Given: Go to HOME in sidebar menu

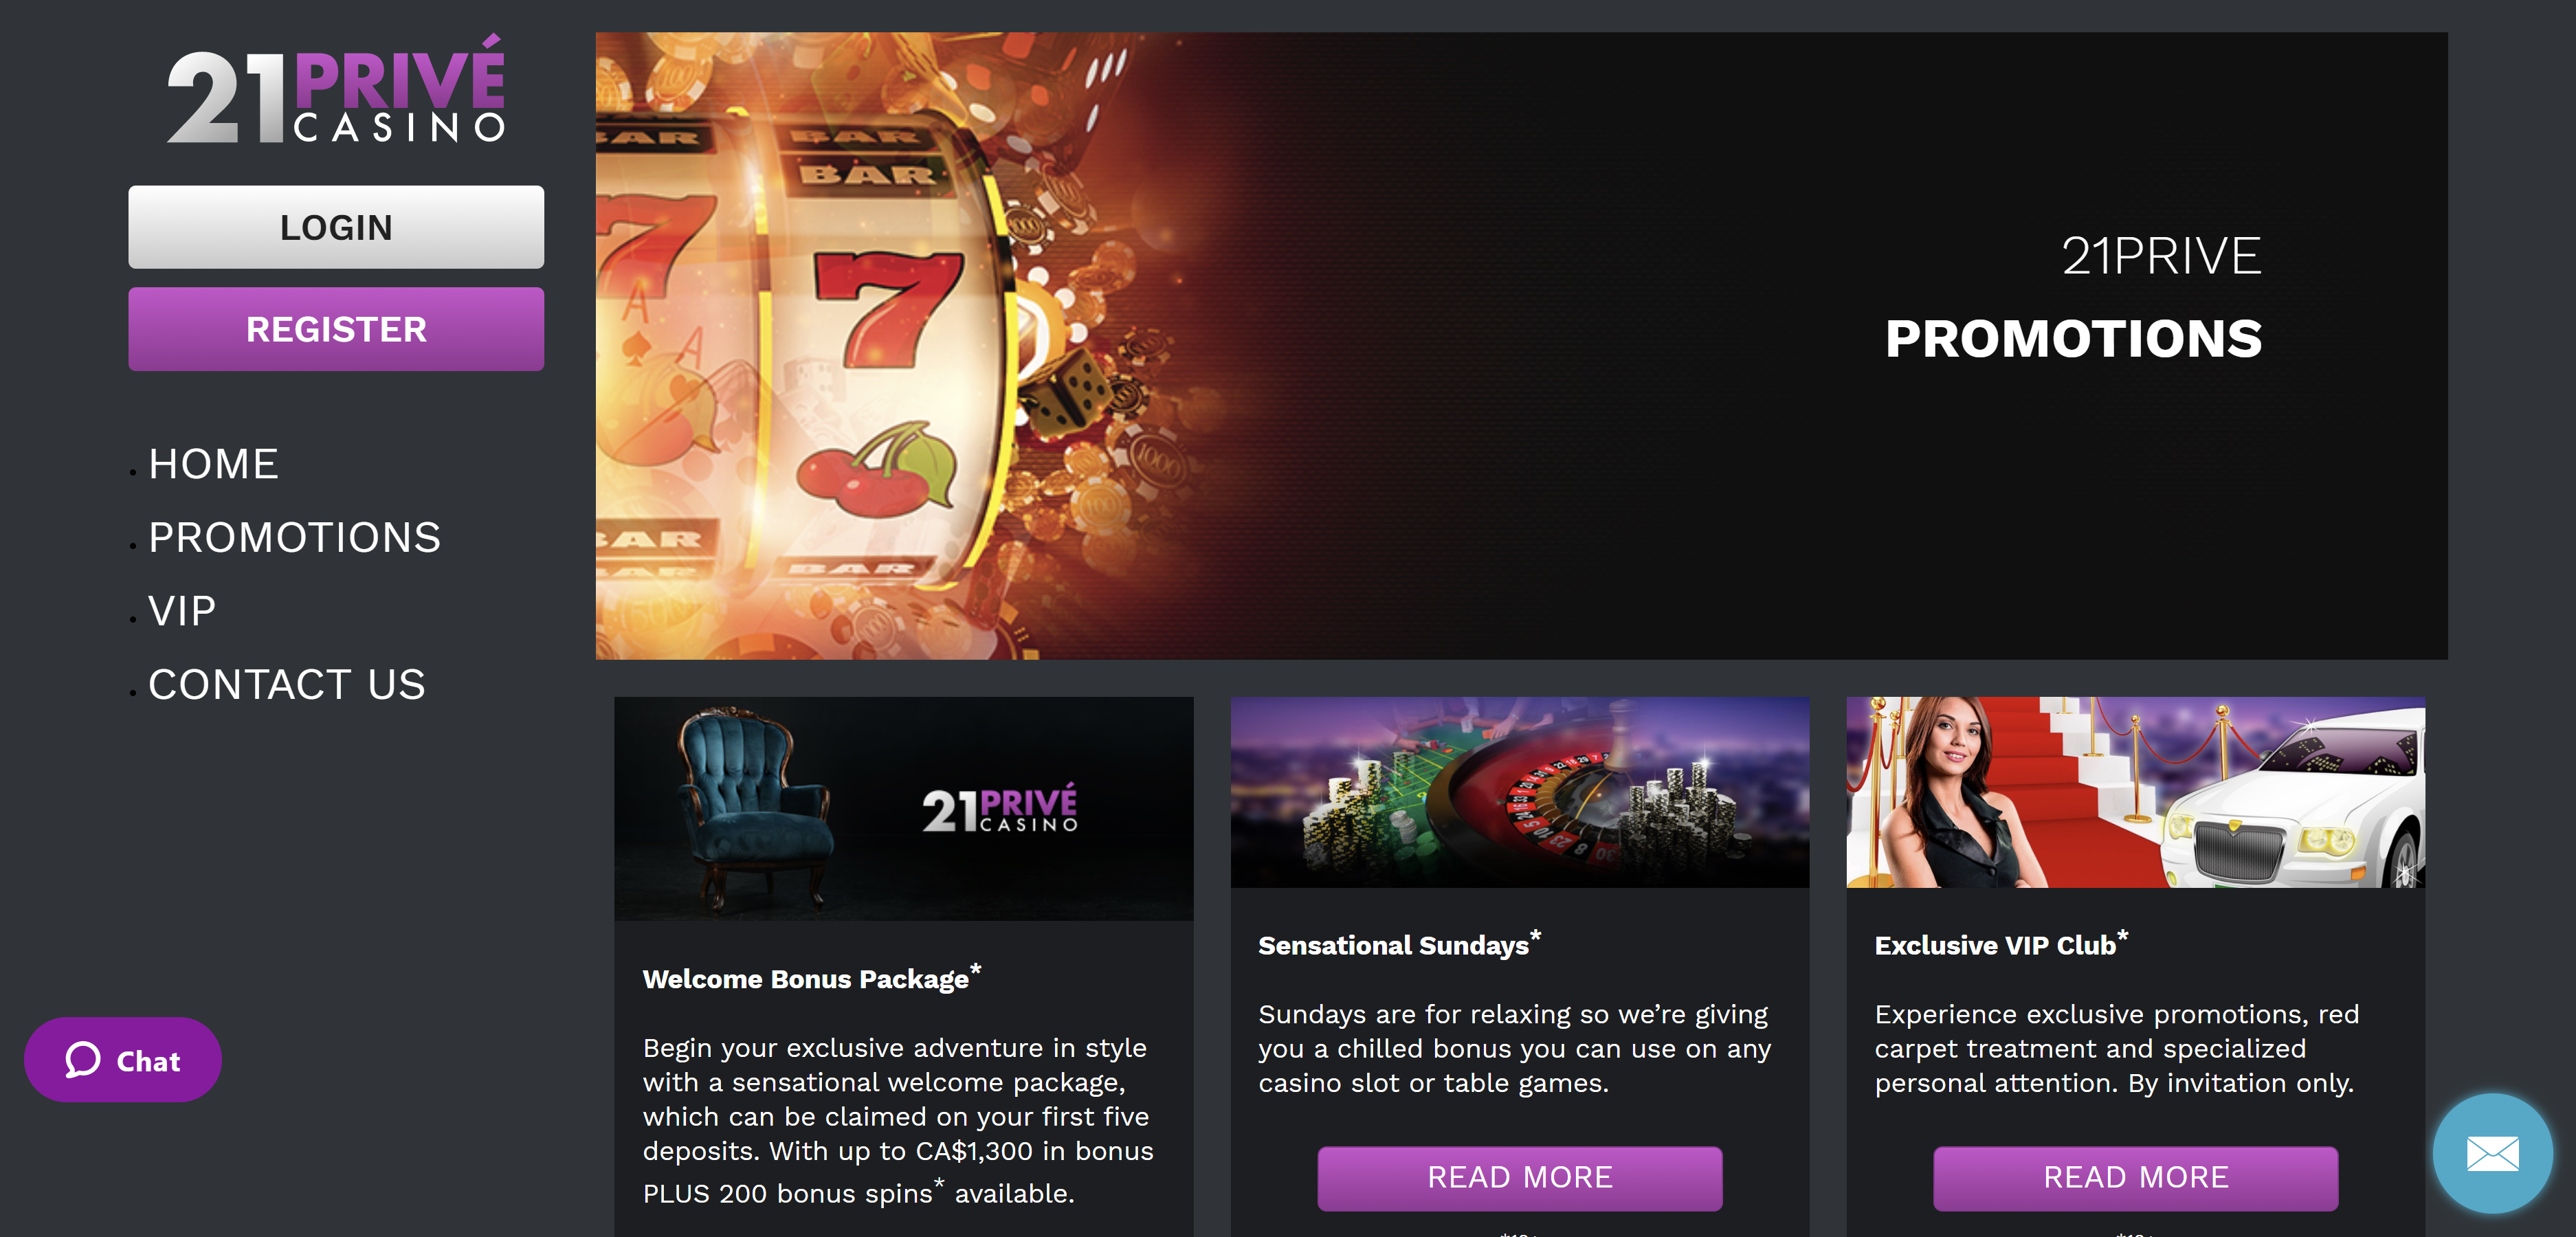Looking at the screenshot, I should click(213, 464).
